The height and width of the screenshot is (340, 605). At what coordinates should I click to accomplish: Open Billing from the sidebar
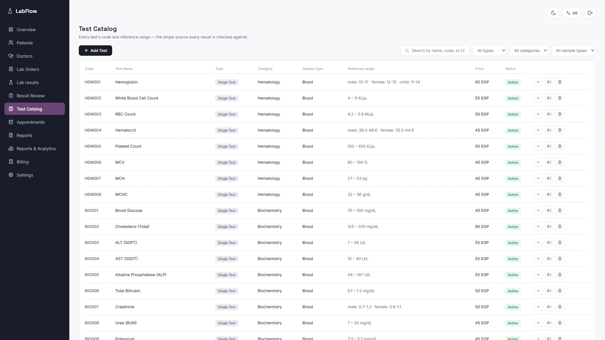35,162
